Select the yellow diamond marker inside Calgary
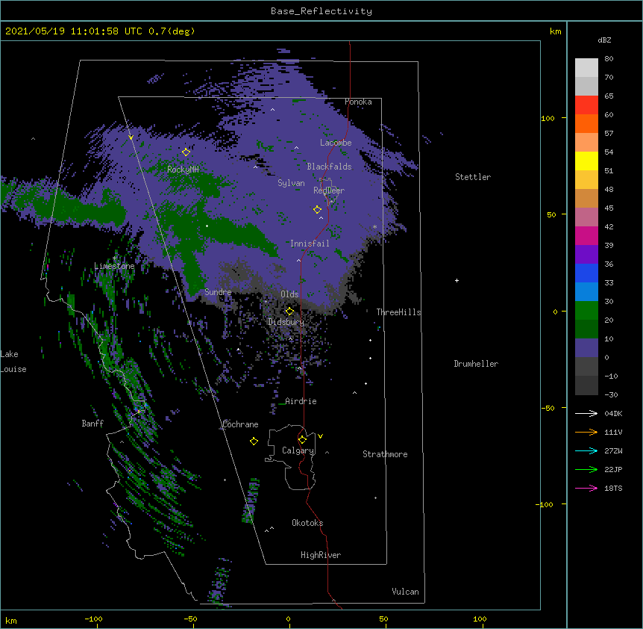Screen dimensions: 643x629 (x=302, y=440)
